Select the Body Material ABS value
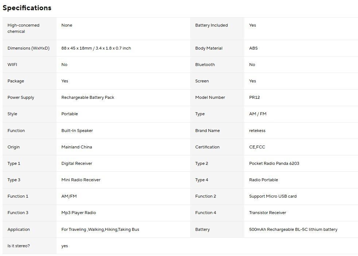This screenshot has width=358, height=256. point(253,48)
